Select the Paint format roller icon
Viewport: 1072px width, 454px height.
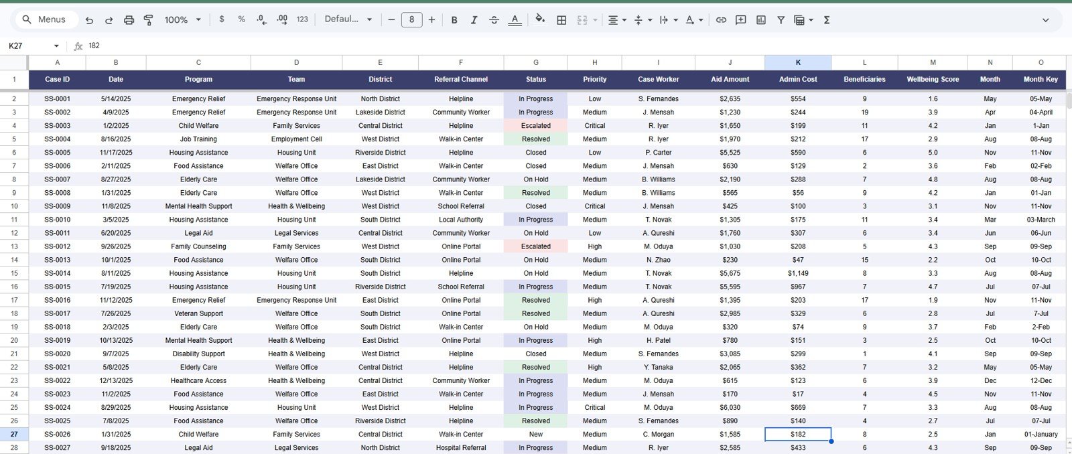point(149,20)
